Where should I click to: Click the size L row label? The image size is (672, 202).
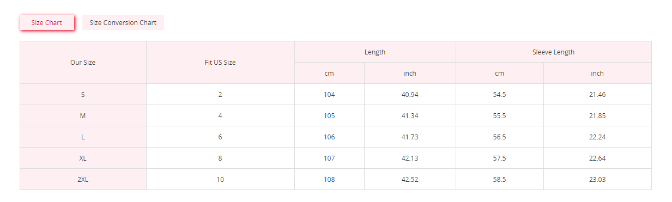pyautogui.click(x=83, y=137)
